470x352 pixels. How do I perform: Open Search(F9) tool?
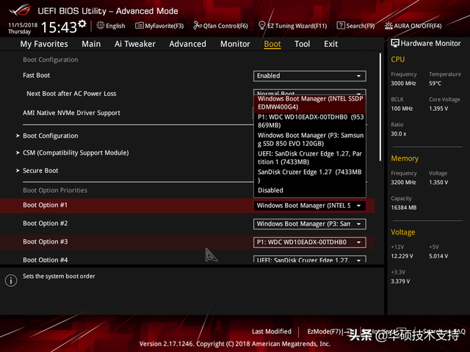point(355,26)
